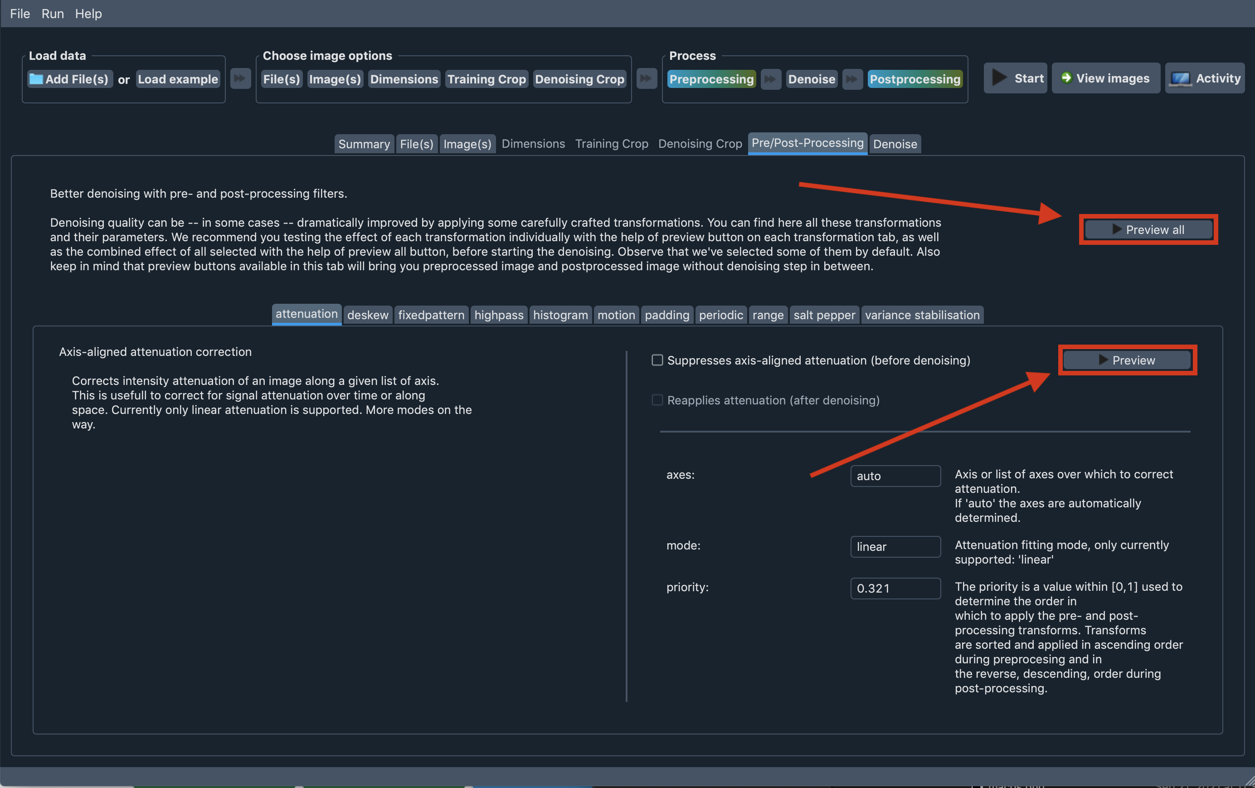Screen dimensions: 1255x788
Task: Click the Denoise stage icon
Action: (810, 80)
